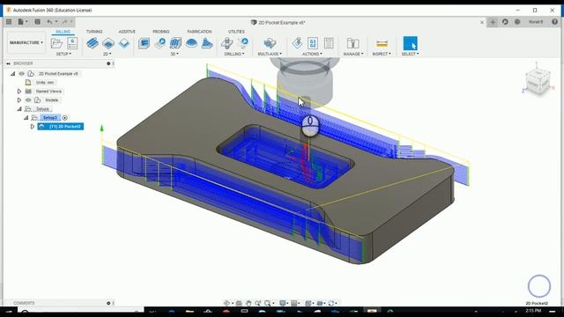Image resolution: width=564 pixels, height=317 pixels.
Task: Open the 2D operations dropdown
Action: click(108, 54)
